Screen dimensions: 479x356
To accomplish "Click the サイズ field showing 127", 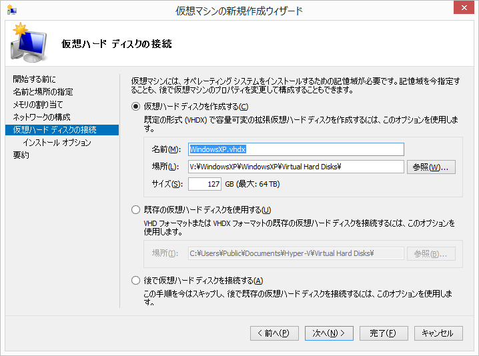I will click(205, 183).
